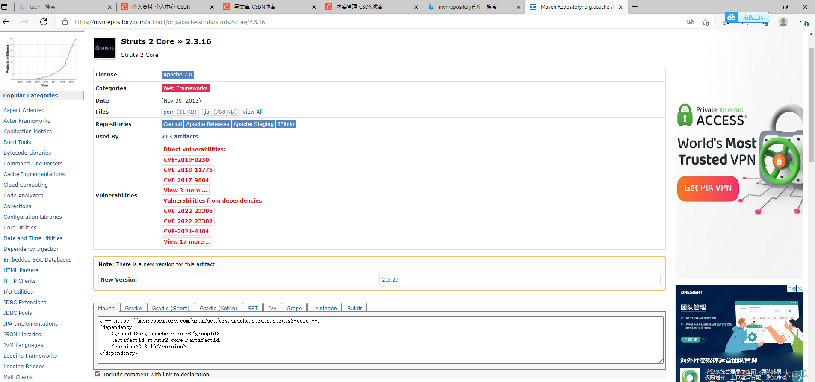This screenshot has width=815, height=382.
Task: Open the Web Frameworks category tag
Action: pyautogui.click(x=186, y=88)
